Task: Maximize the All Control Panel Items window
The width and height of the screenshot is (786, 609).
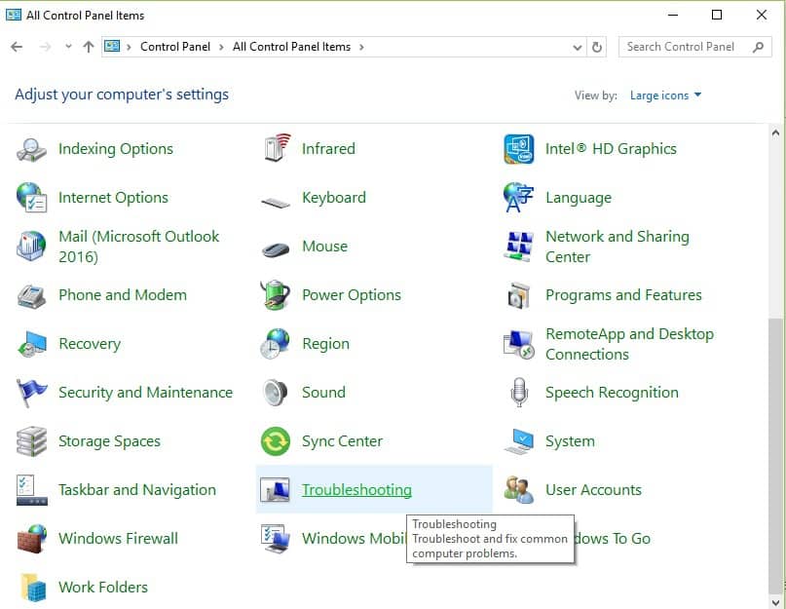Action: pos(717,15)
